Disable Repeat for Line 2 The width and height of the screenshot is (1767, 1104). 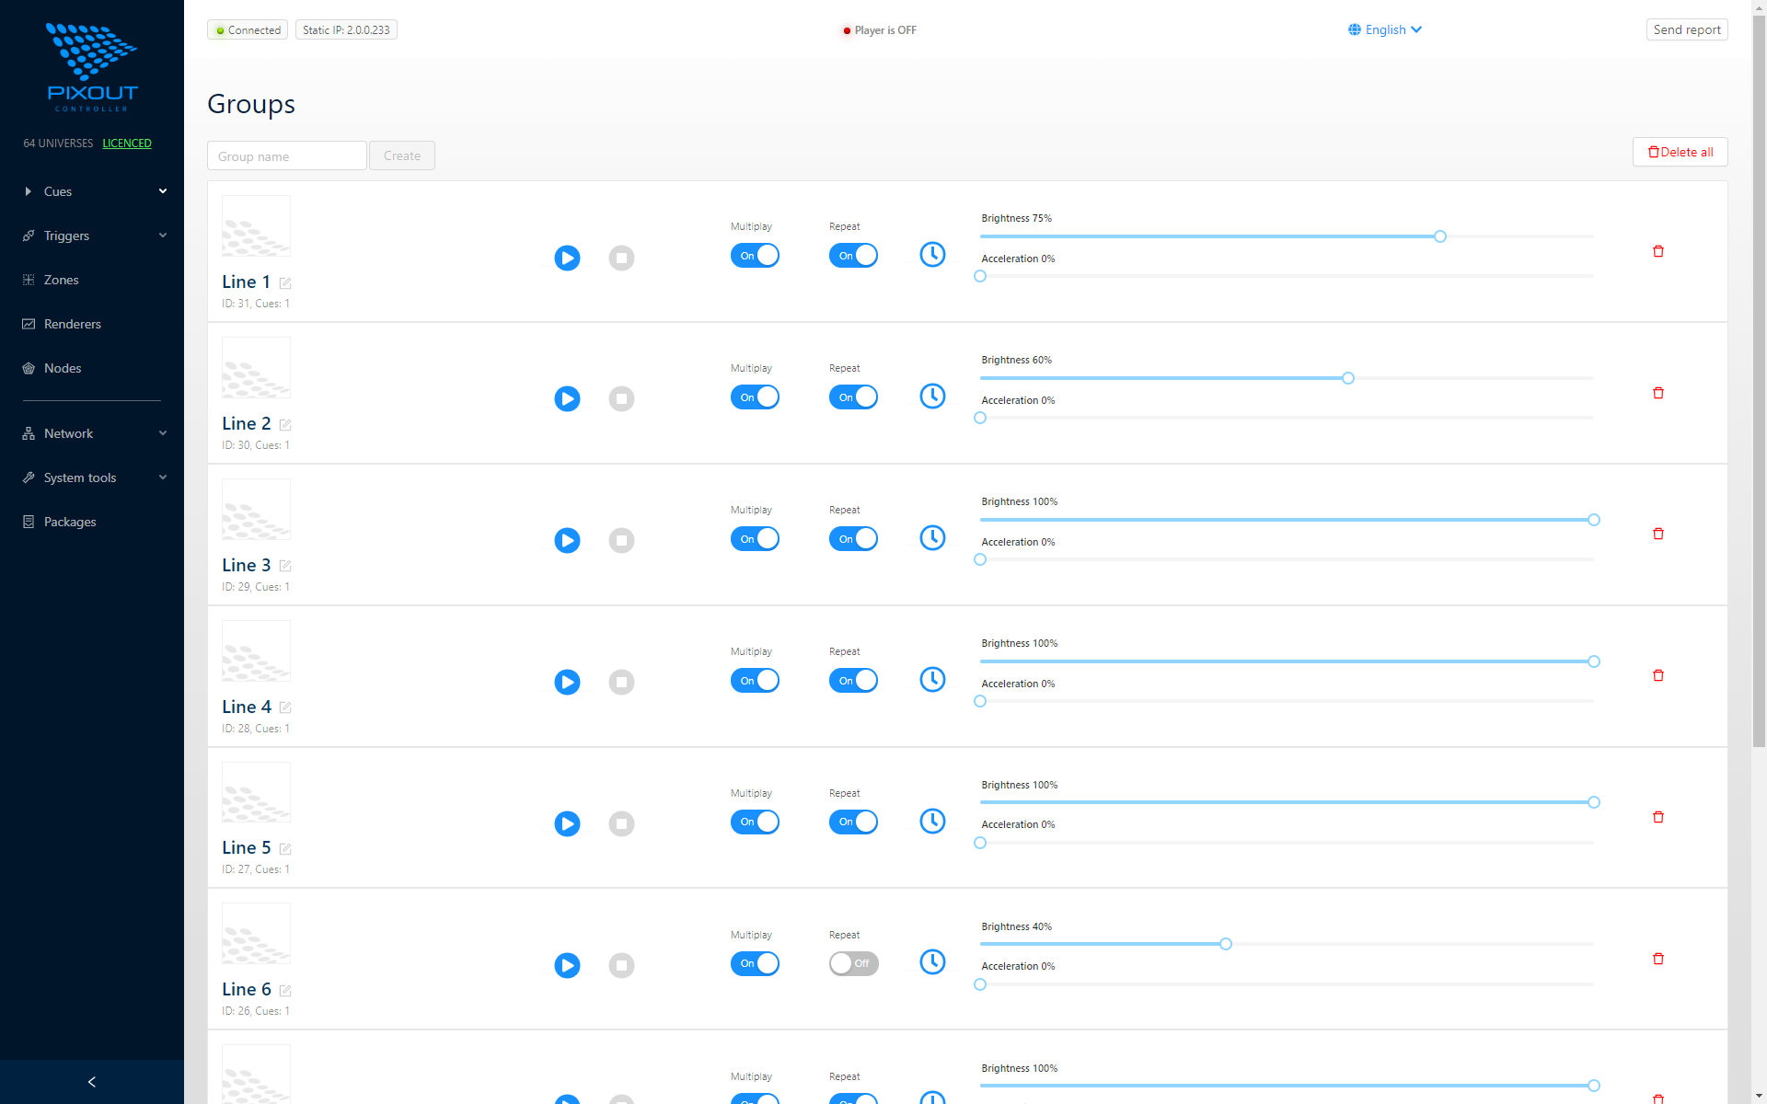853,397
